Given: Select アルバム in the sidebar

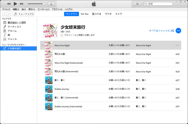Looking at the screenshot, I should pos(12,31).
